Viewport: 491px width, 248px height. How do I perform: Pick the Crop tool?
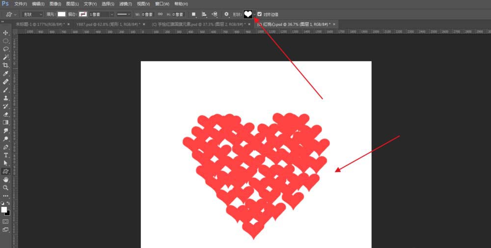click(6, 65)
